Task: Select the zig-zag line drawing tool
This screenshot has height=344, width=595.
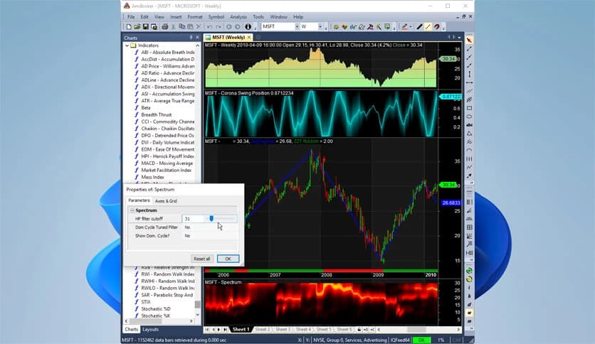Action: 470,167
